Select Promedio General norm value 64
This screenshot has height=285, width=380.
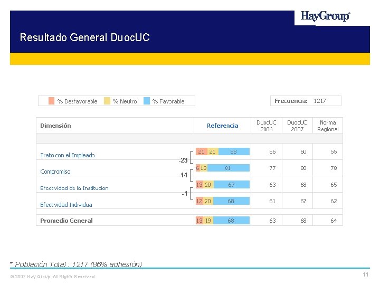pyautogui.click(x=334, y=221)
